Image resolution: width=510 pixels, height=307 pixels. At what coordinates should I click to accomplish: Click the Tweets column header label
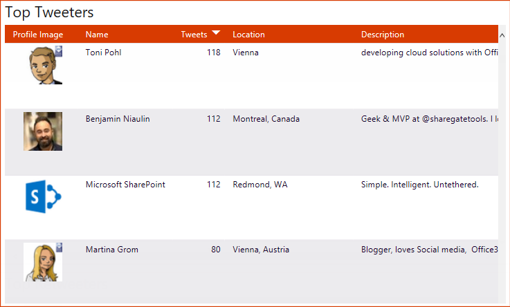[x=194, y=35]
